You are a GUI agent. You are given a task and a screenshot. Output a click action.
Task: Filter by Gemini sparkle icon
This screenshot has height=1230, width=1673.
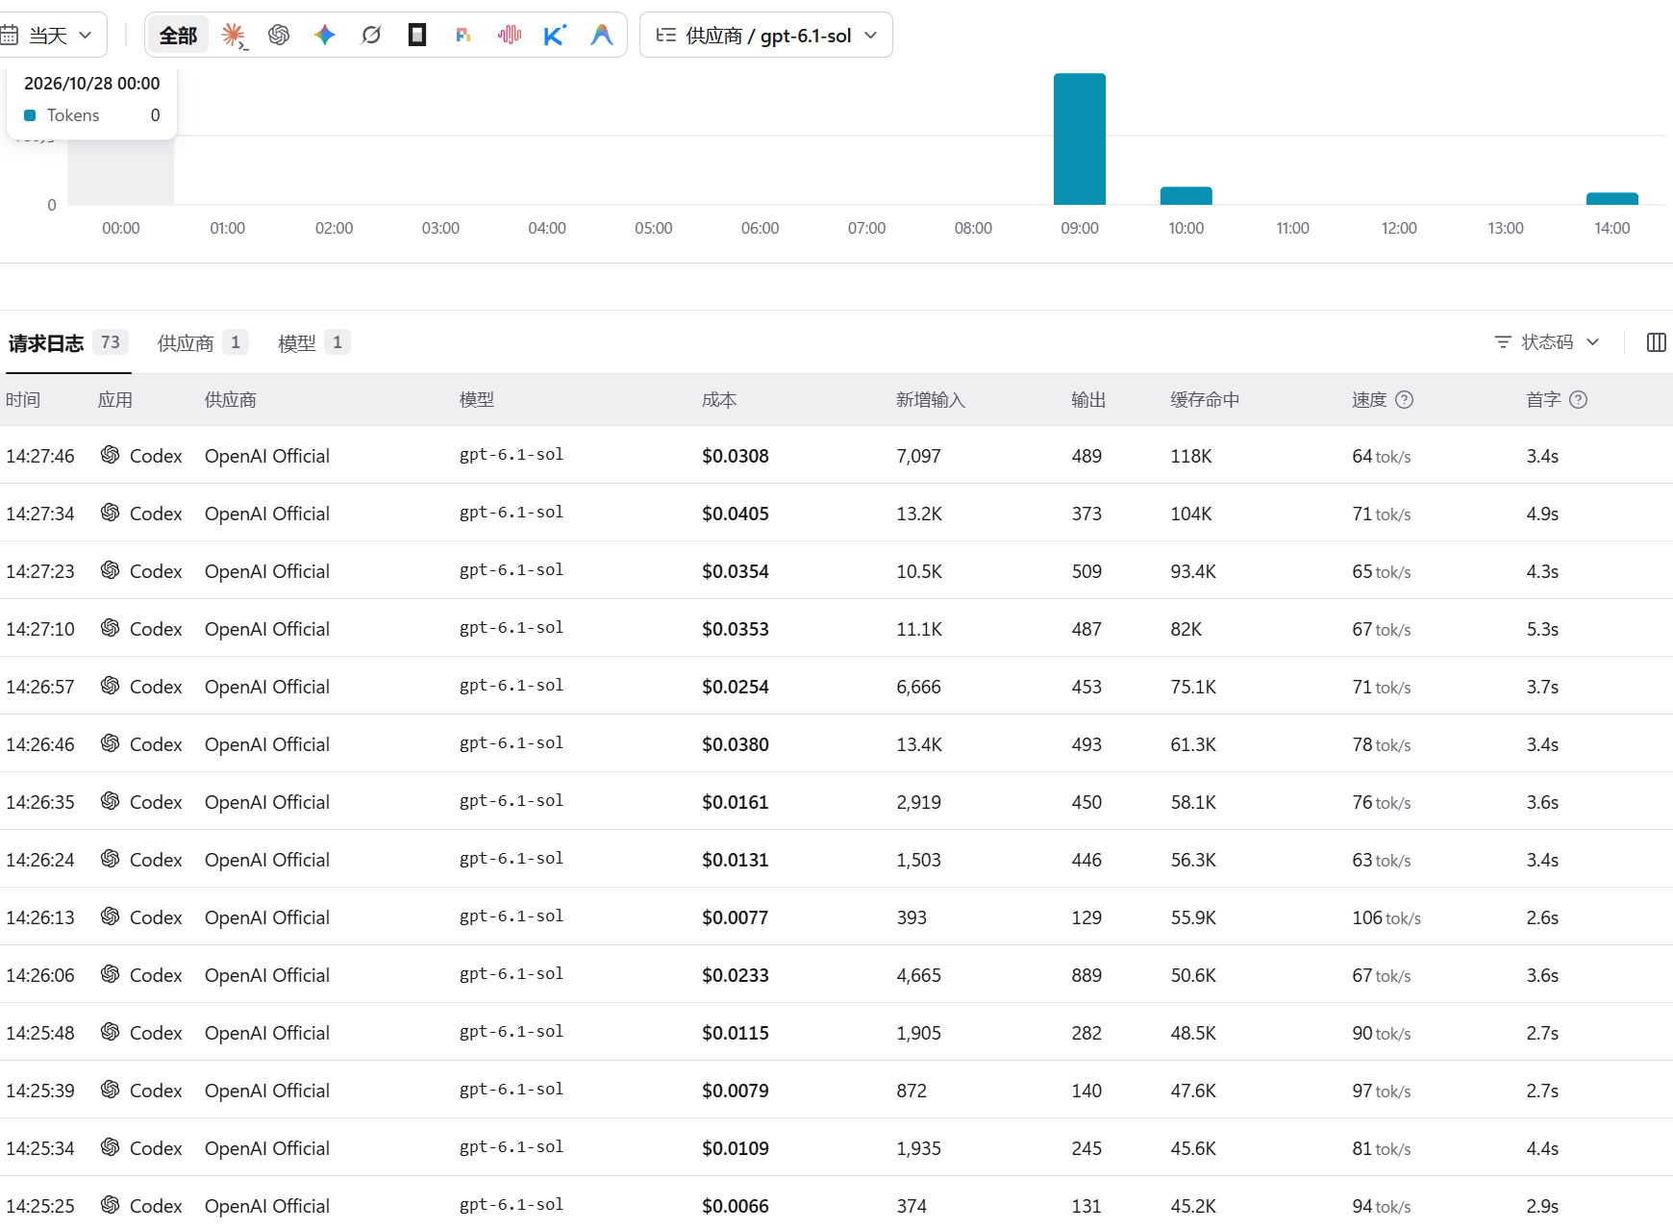tap(325, 36)
